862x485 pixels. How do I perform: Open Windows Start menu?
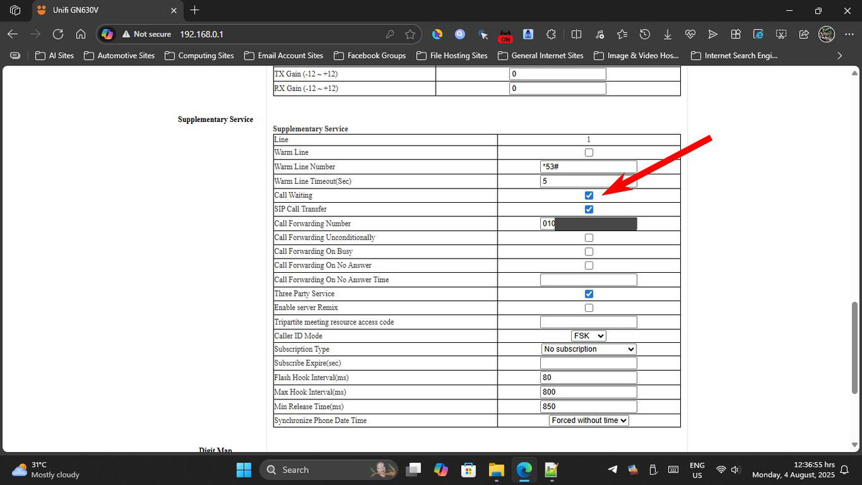point(244,470)
